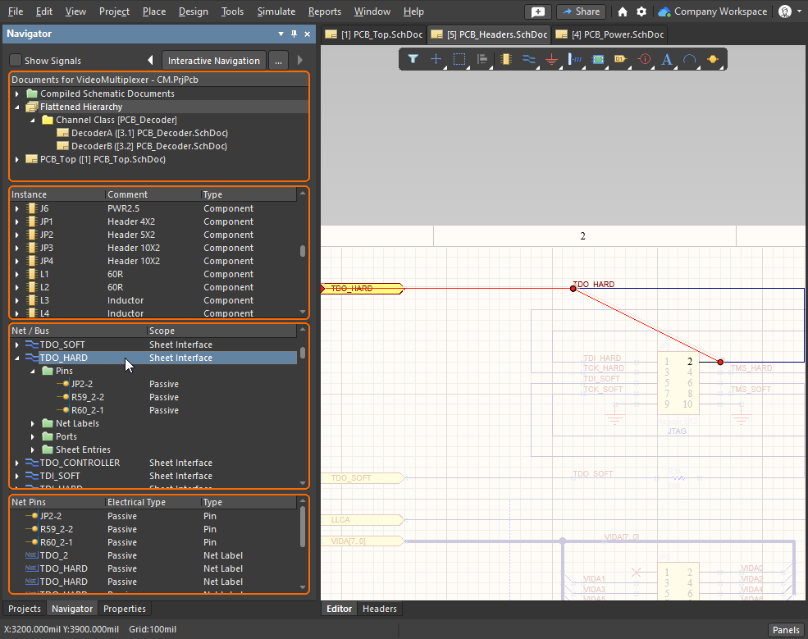
Task: Click the Interactive Navigation button
Action: tap(214, 61)
